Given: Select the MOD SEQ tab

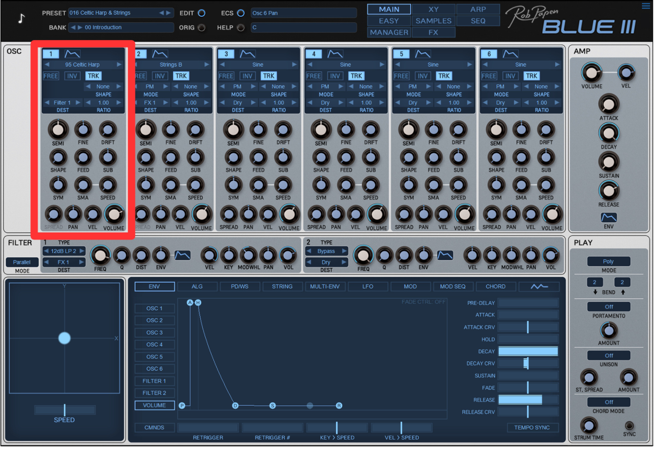Looking at the screenshot, I should point(453,287).
